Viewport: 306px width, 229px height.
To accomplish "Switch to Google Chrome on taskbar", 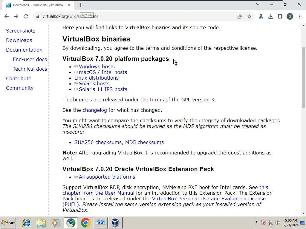I will (x=85, y=223).
